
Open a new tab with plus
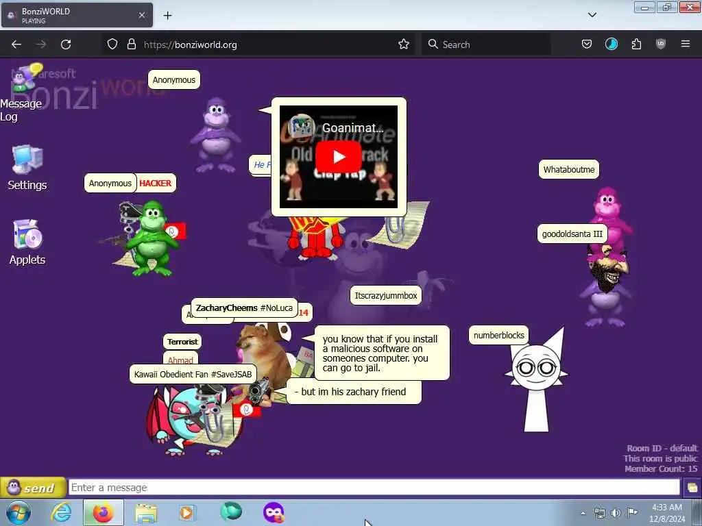point(167,16)
